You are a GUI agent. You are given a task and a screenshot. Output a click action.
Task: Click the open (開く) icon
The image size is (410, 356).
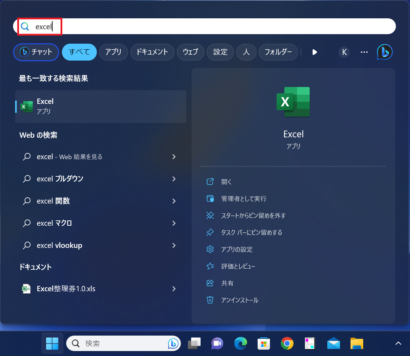[x=210, y=182]
